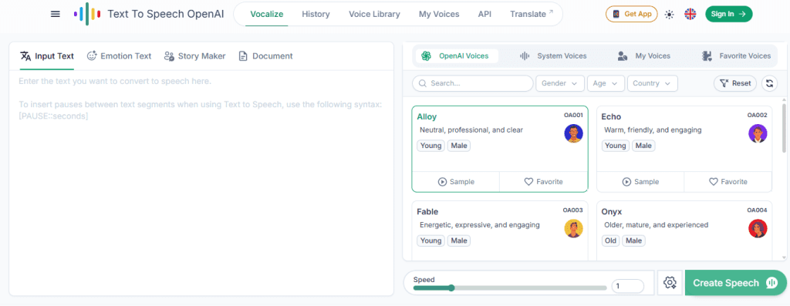This screenshot has height=306, width=790.
Task: Select the Fable voice card
Action: 500,230
